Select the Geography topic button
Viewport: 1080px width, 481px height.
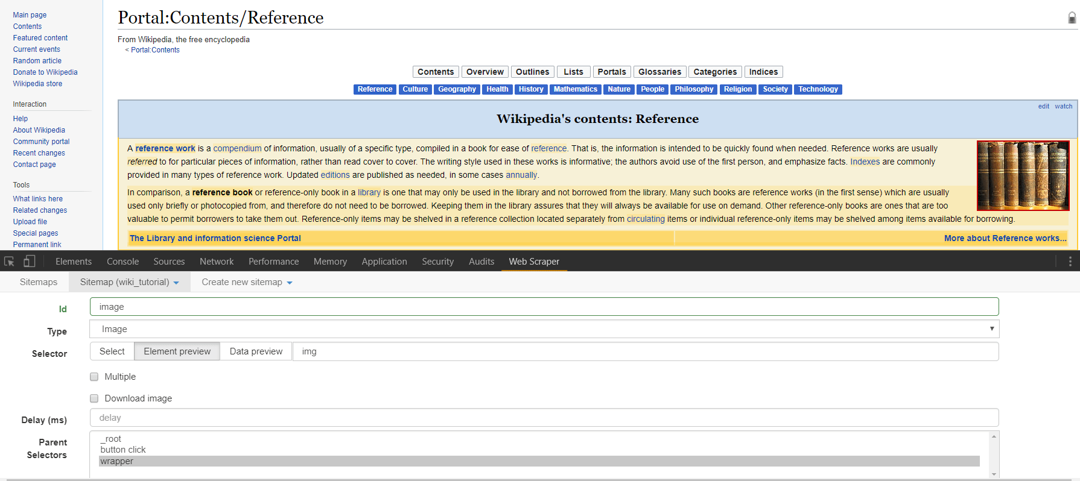click(457, 89)
